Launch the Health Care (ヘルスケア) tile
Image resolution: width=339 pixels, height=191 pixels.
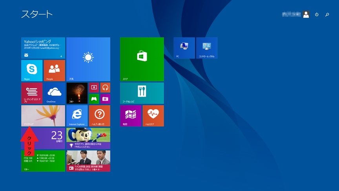click(153, 116)
